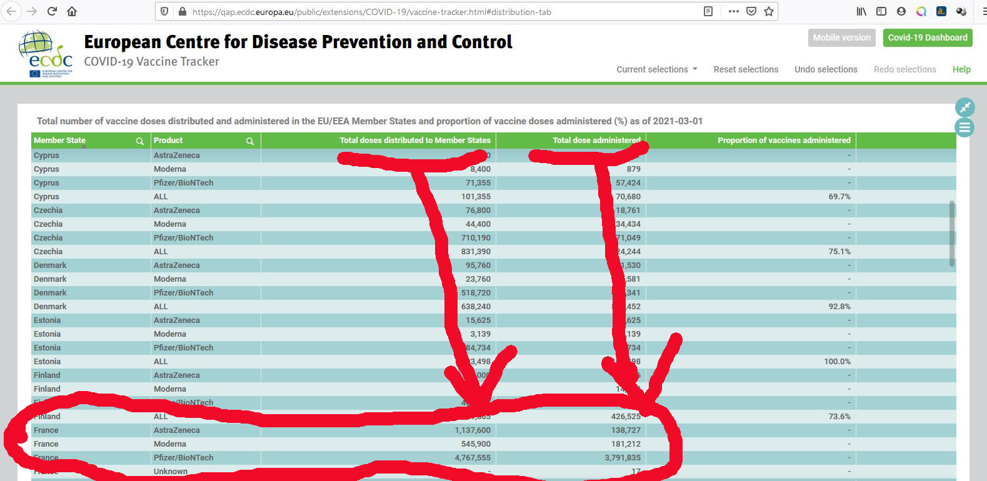Click Reset selections
This screenshot has width=987, height=481.
746,69
